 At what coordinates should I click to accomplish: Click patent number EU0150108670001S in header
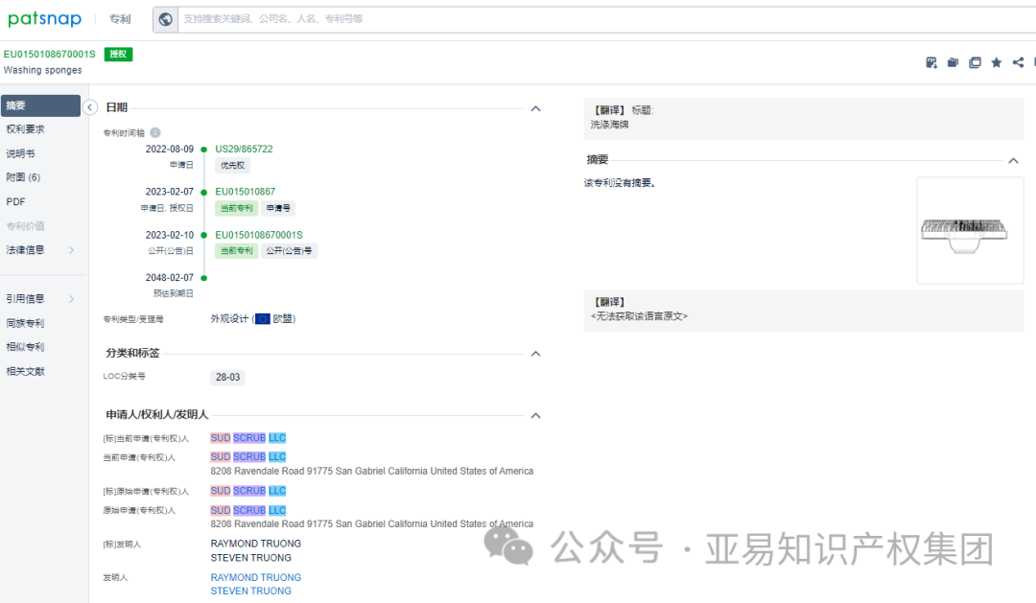tap(50, 54)
